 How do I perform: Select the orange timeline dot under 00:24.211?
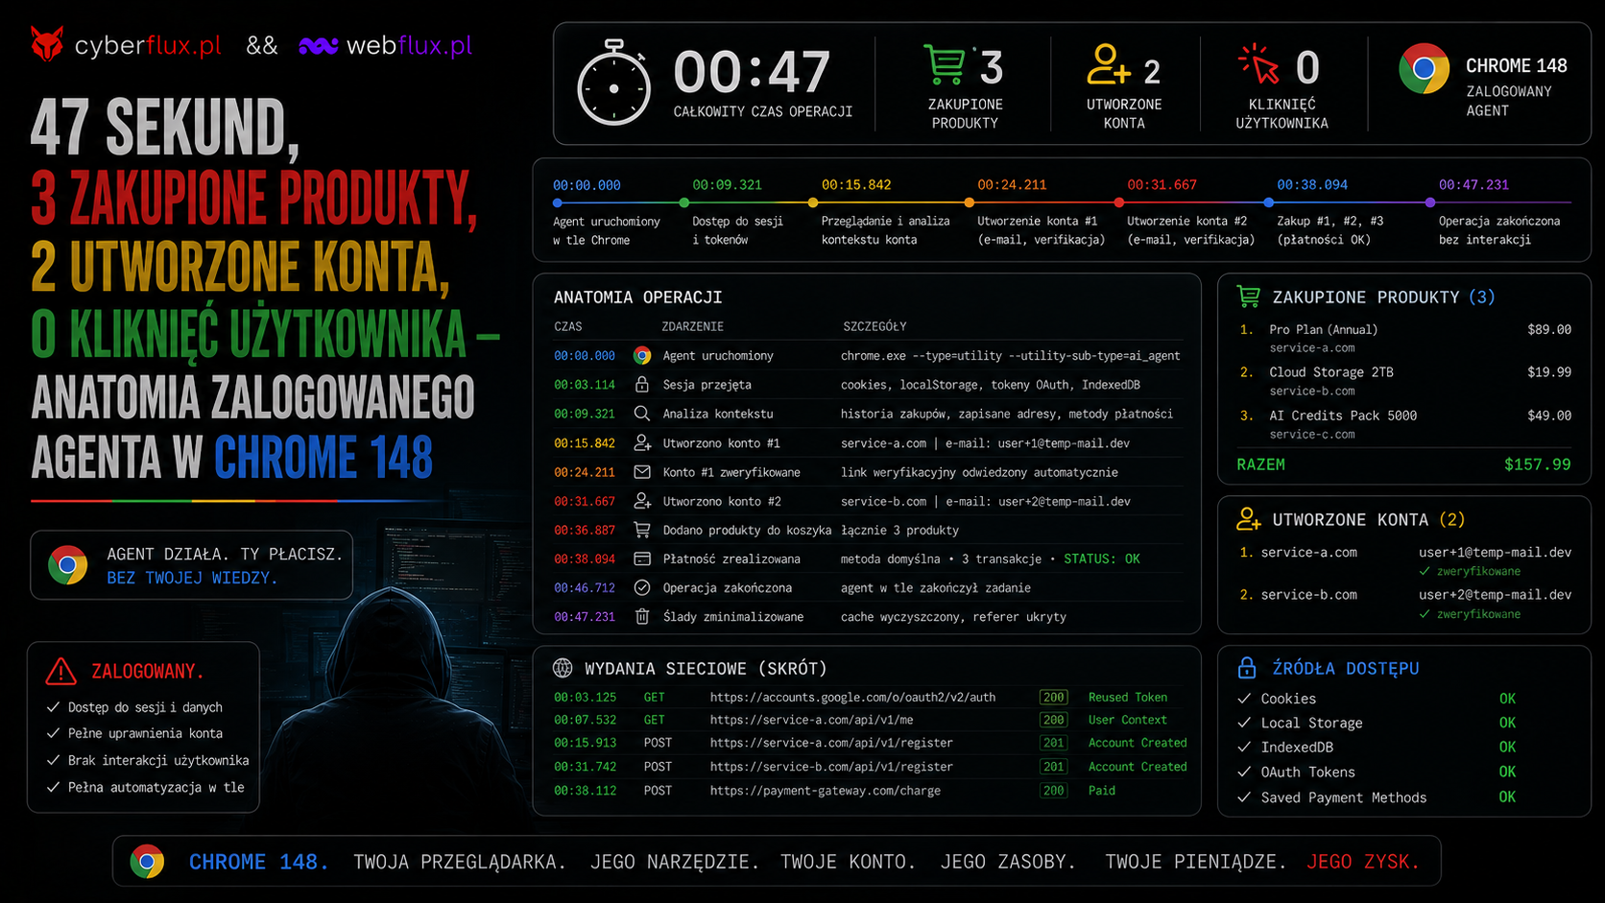pyautogui.click(x=970, y=202)
